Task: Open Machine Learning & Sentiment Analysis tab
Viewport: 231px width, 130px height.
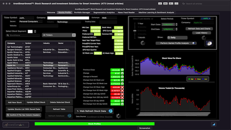Action: click(x=156, y=13)
